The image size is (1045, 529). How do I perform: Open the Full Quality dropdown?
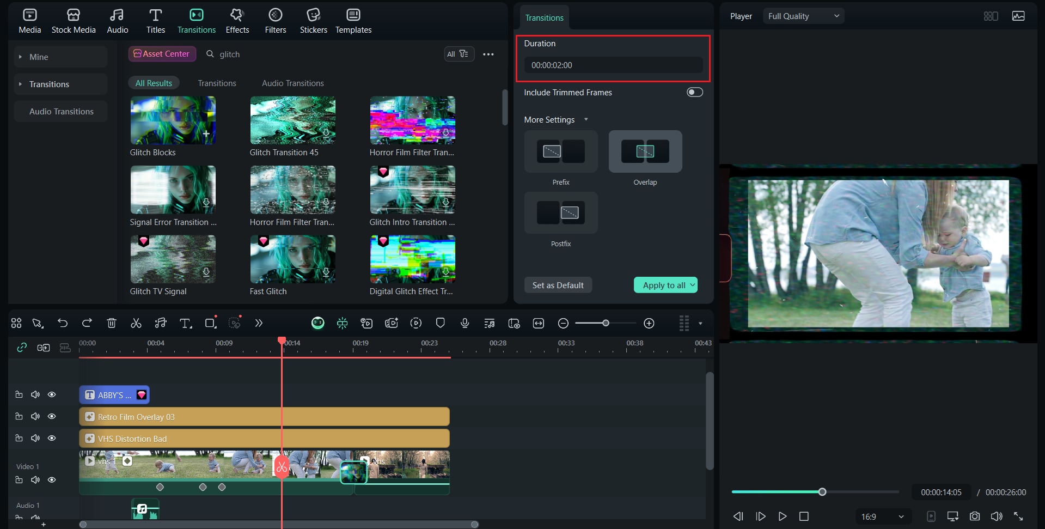pos(803,16)
